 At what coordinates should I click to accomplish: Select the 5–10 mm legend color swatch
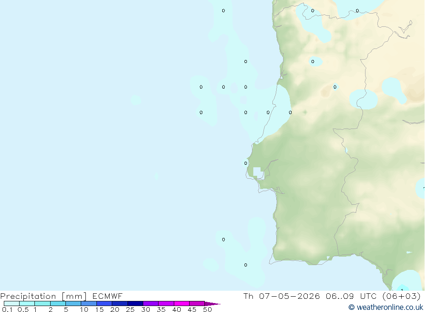73,303
